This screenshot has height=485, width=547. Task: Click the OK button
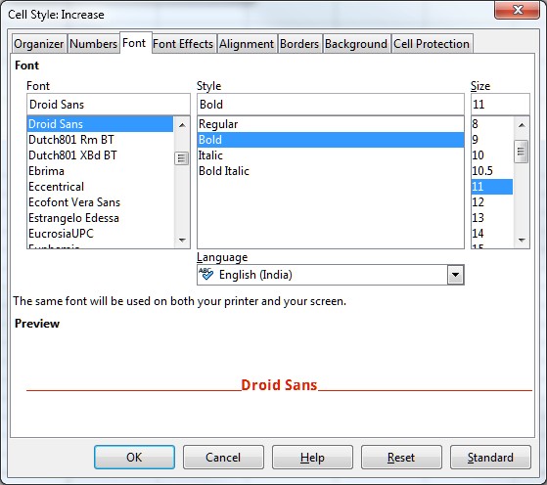click(134, 457)
